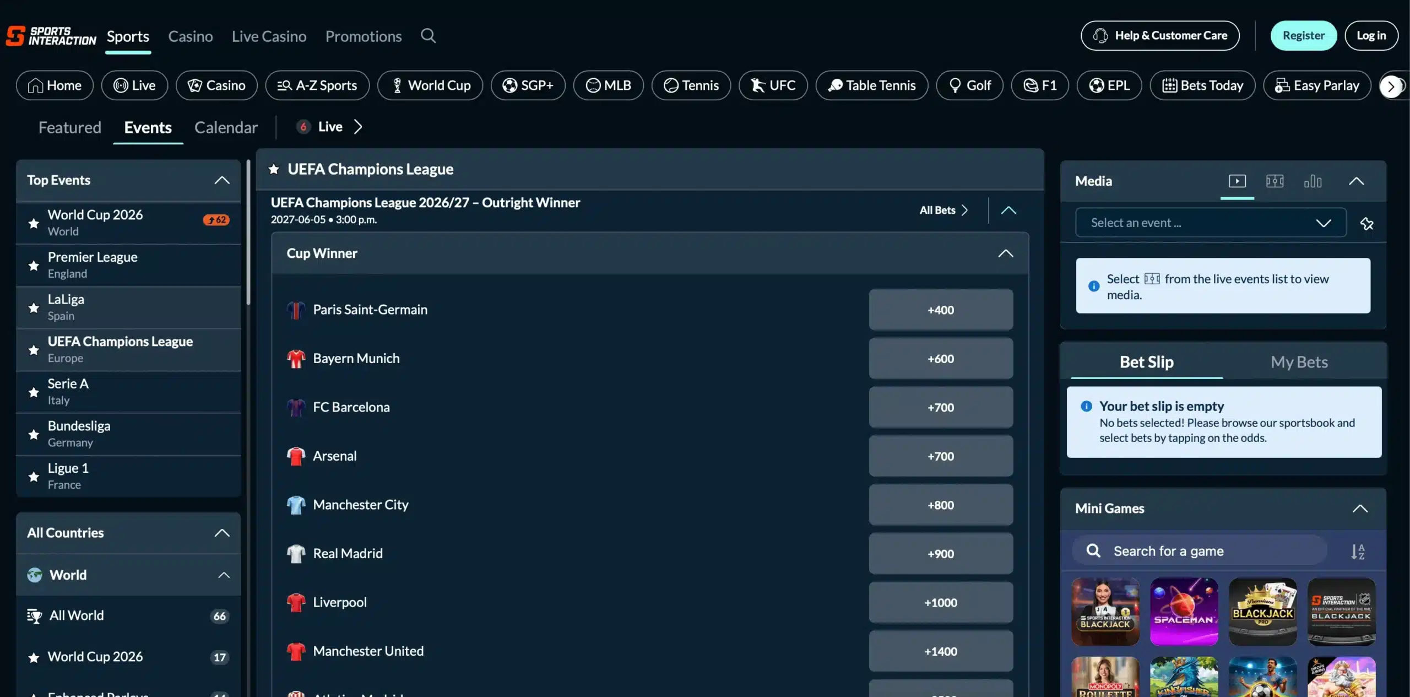The height and width of the screenshot is (697, 1410).
Task: Click the star next to Premier League
Action: [x=34, y=266]
